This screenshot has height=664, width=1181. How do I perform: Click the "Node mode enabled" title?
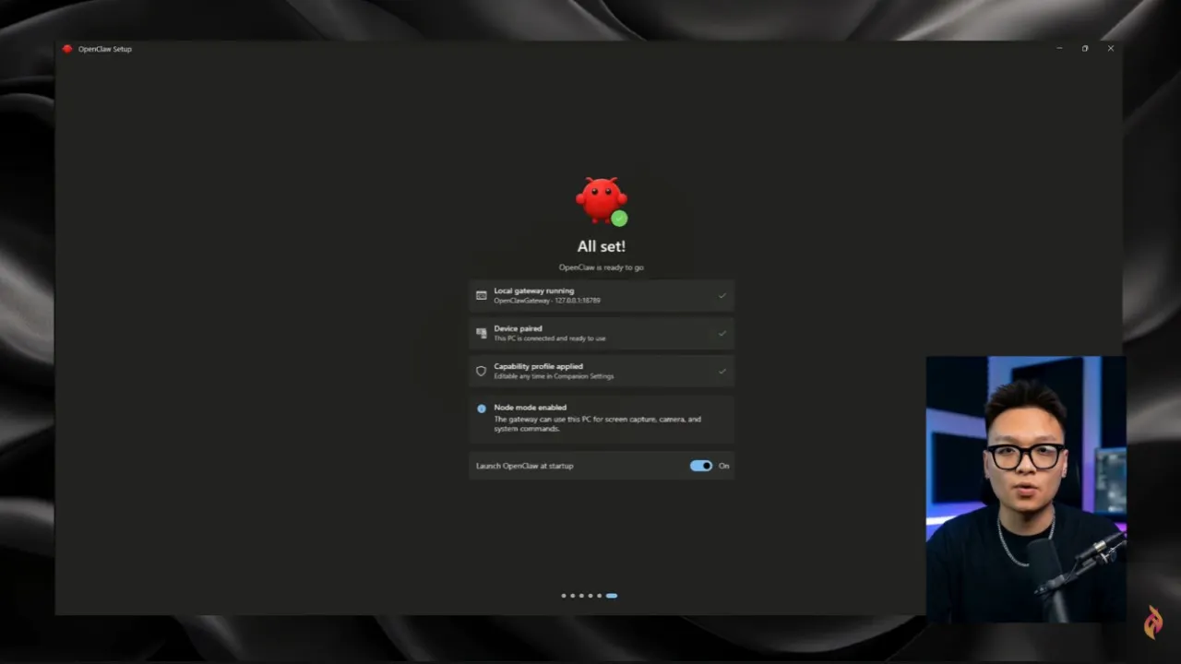pos(530,408)
